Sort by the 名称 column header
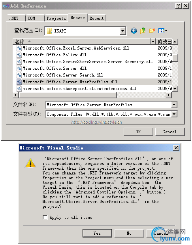Viewport: 192px width, 245px height. coord(82,42)
